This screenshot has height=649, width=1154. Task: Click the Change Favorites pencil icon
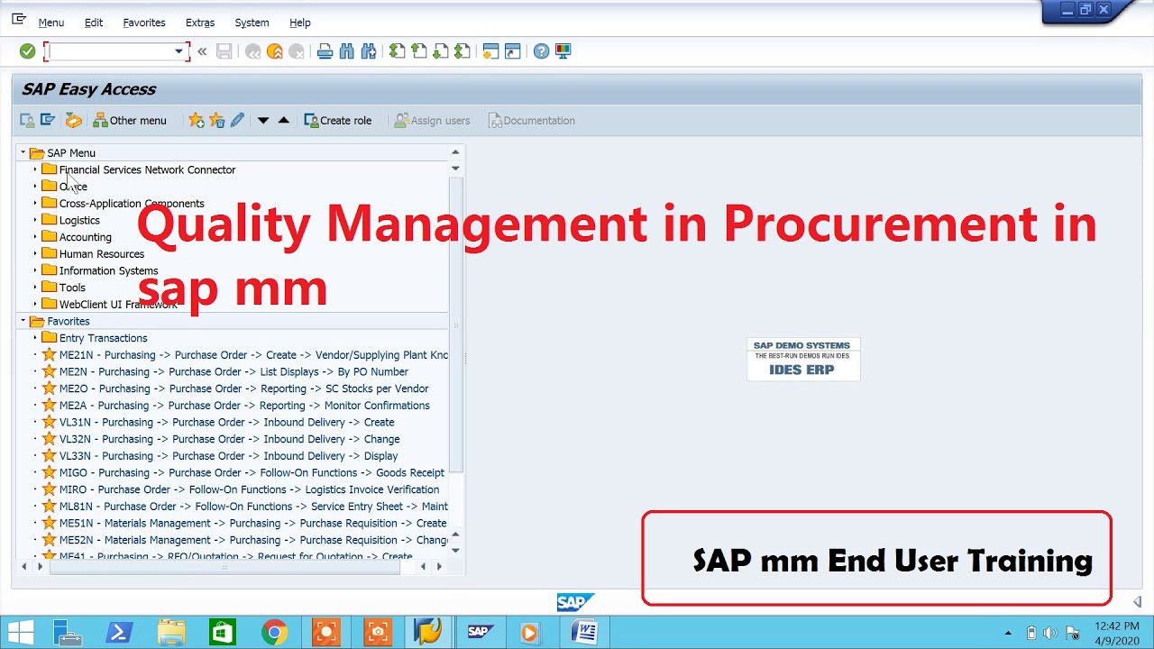click(237, 120)
